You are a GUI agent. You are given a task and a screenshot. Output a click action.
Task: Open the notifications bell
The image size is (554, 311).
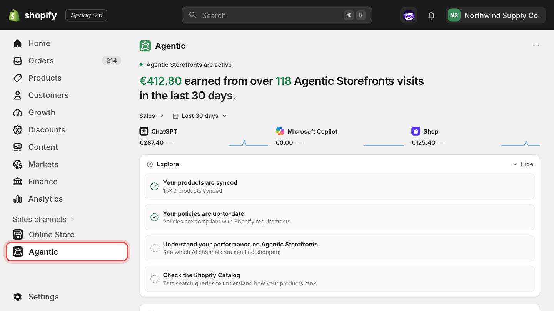431,15
